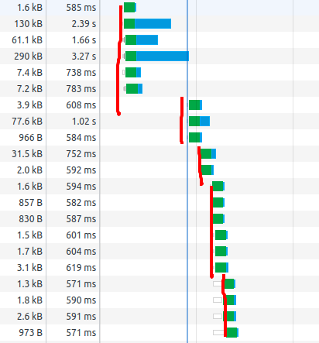Select the 31.5 kB request row
319x343 pixels.
click(159, 154)
